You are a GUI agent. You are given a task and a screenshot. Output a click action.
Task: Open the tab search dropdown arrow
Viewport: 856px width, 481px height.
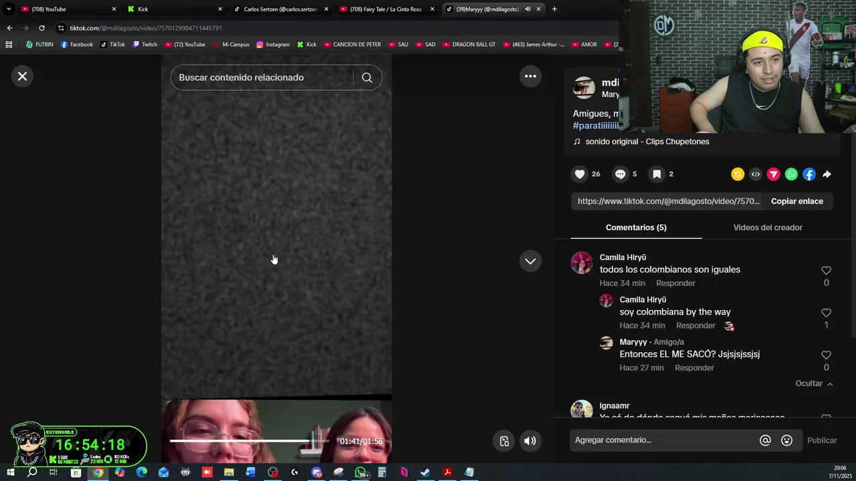[x=9, y=9]
